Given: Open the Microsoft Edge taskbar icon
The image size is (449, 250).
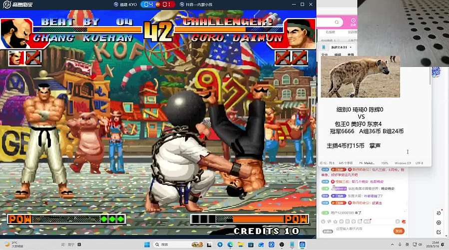Looking at the screenshot, I should pyautogui.click(x=230, y=244).
